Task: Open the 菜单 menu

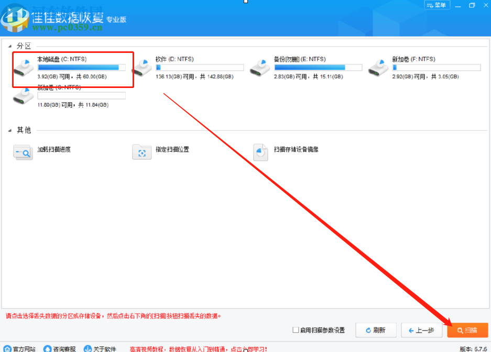Action: tap(437, 5)
